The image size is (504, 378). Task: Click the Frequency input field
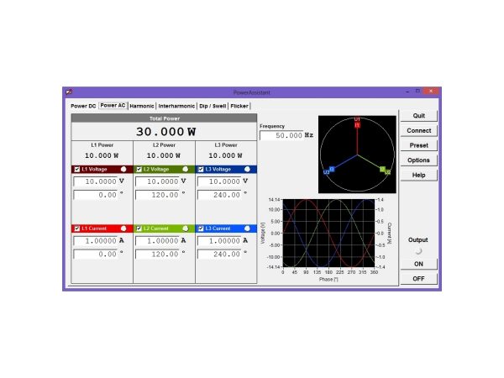[x=281, y=135]
